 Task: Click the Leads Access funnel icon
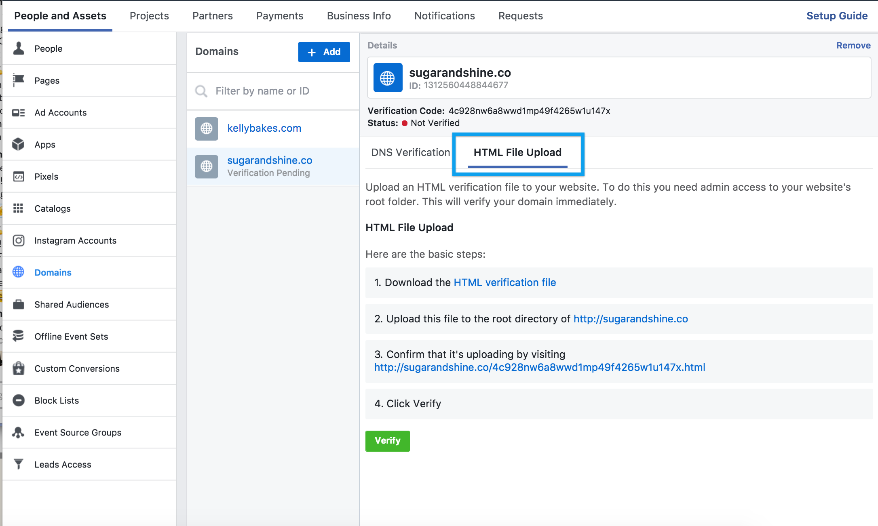(x=19, y=464)
